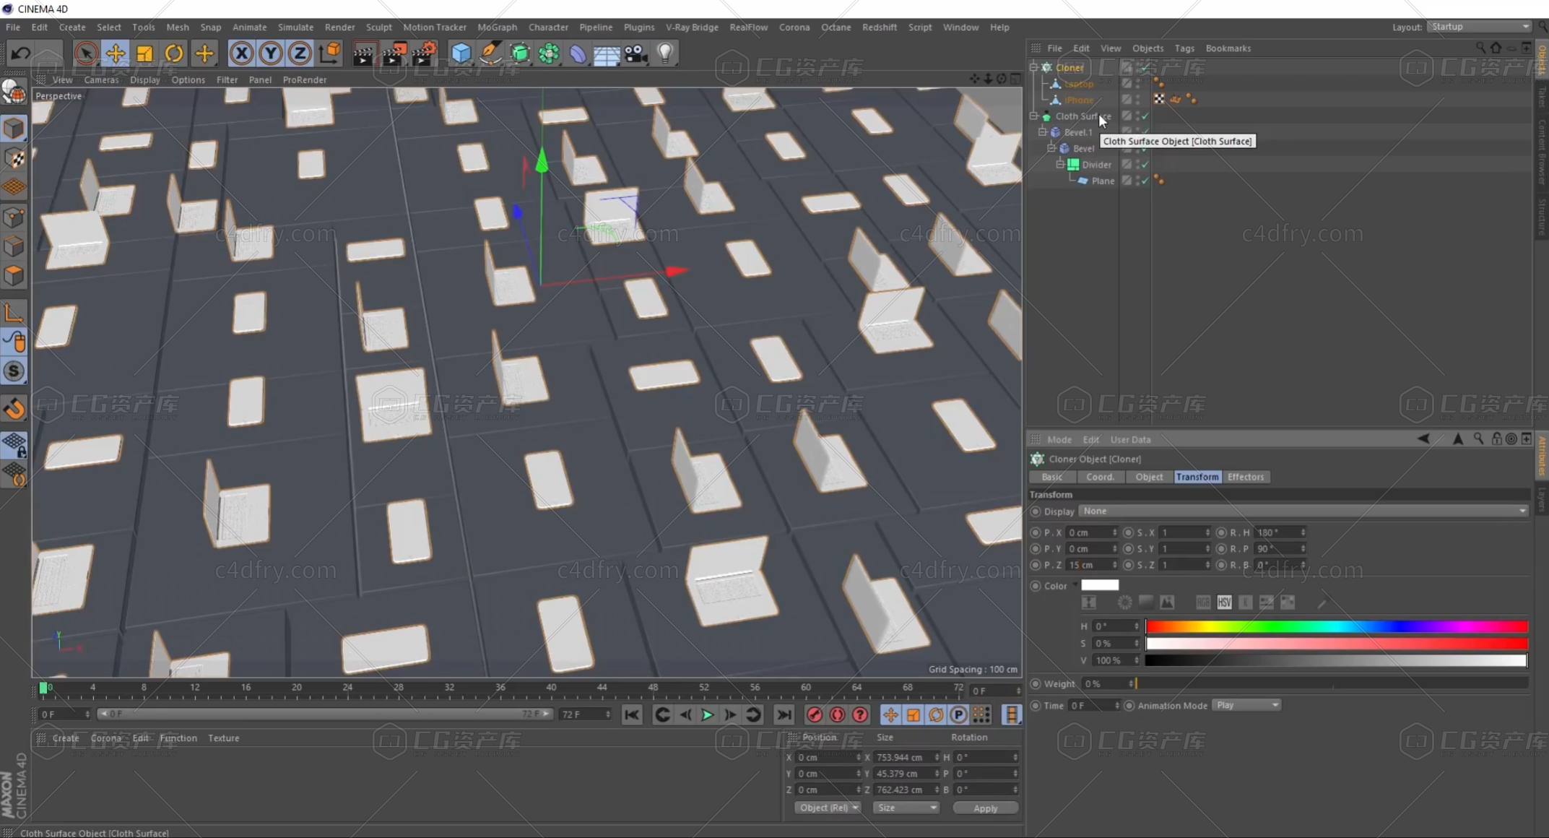Open the MoGraph menu
The image size is (1549, 838).
(x=497, y=27)
